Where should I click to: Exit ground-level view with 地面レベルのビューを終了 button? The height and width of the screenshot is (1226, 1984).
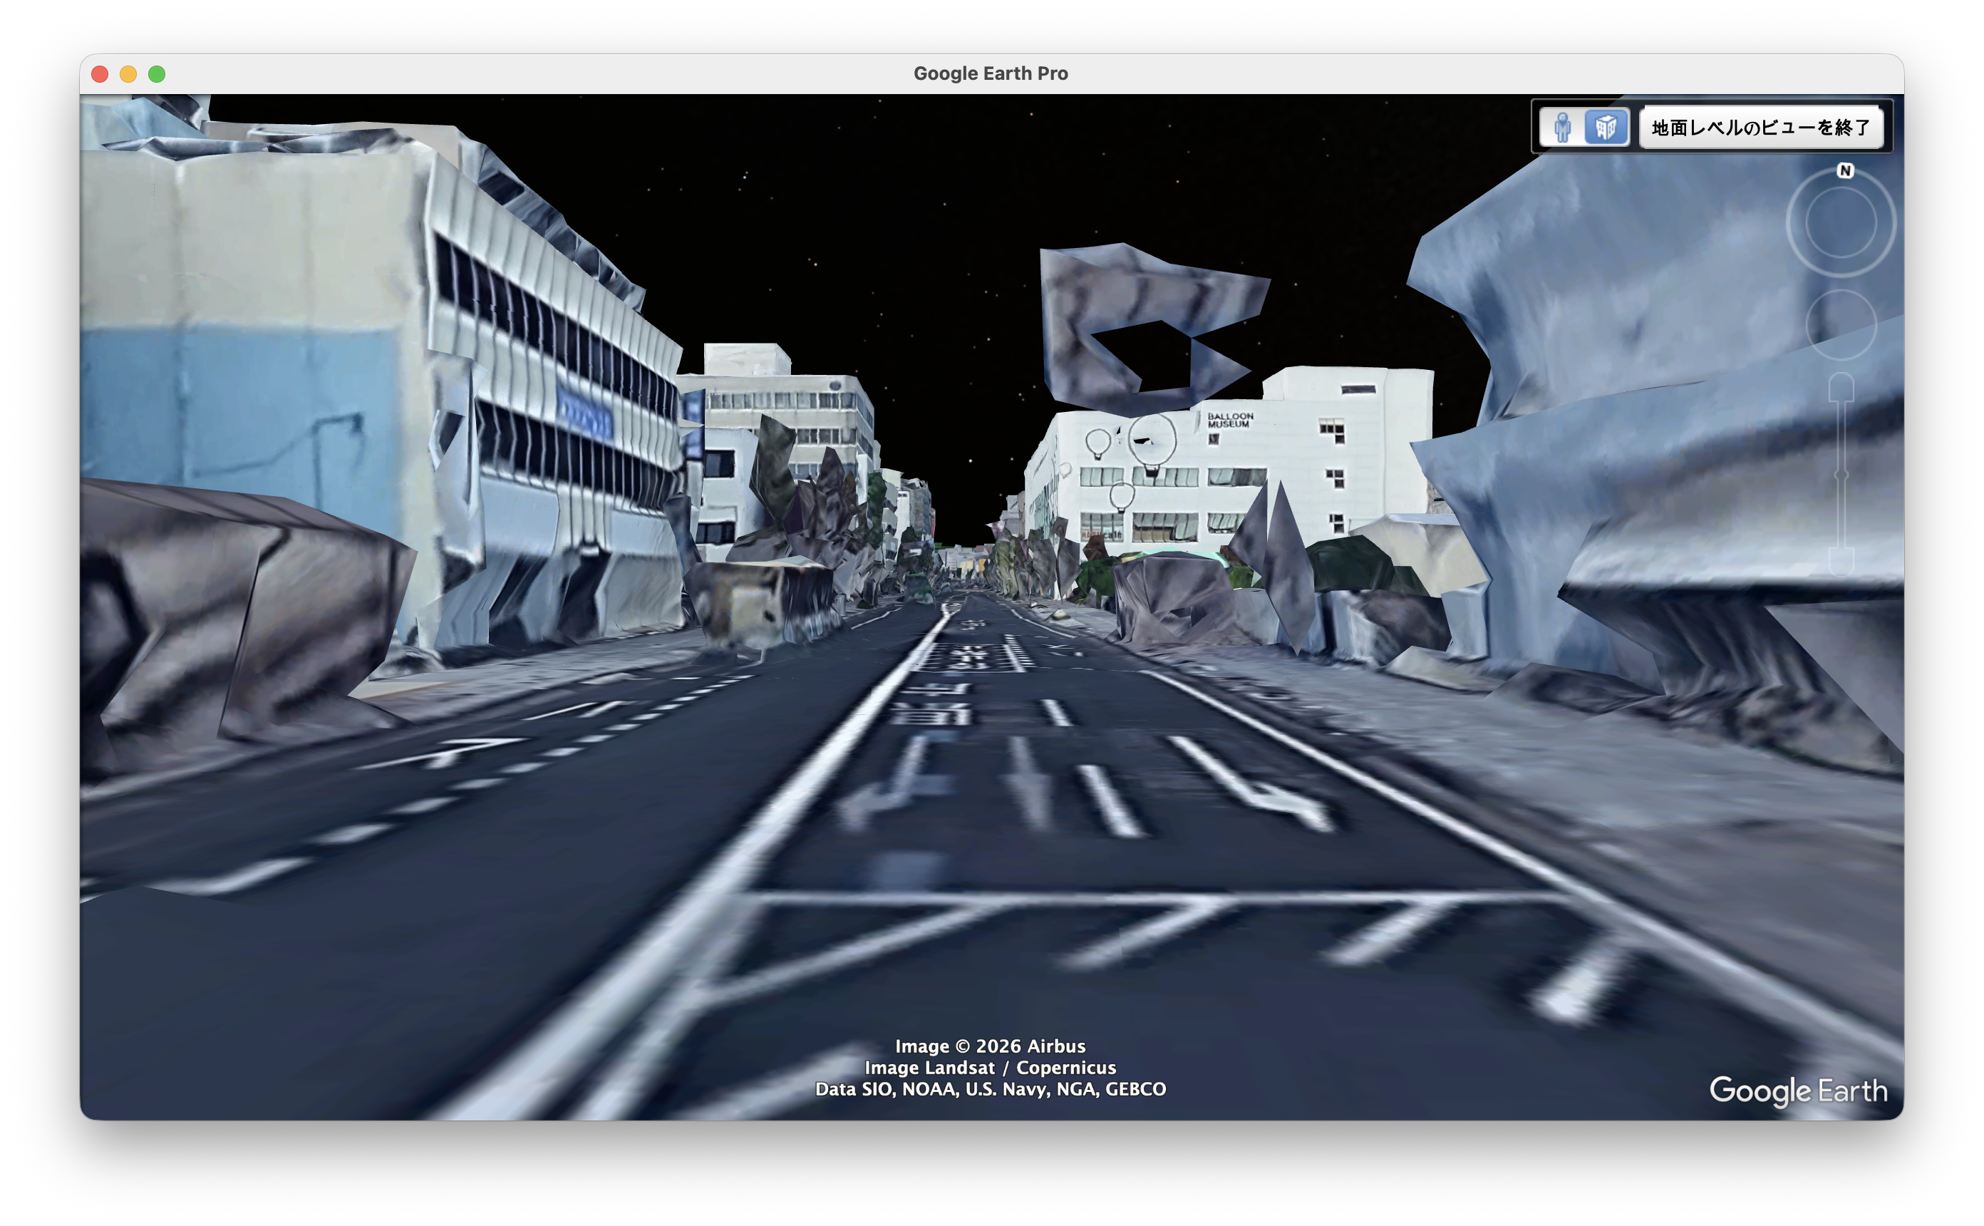(1760, 128)
